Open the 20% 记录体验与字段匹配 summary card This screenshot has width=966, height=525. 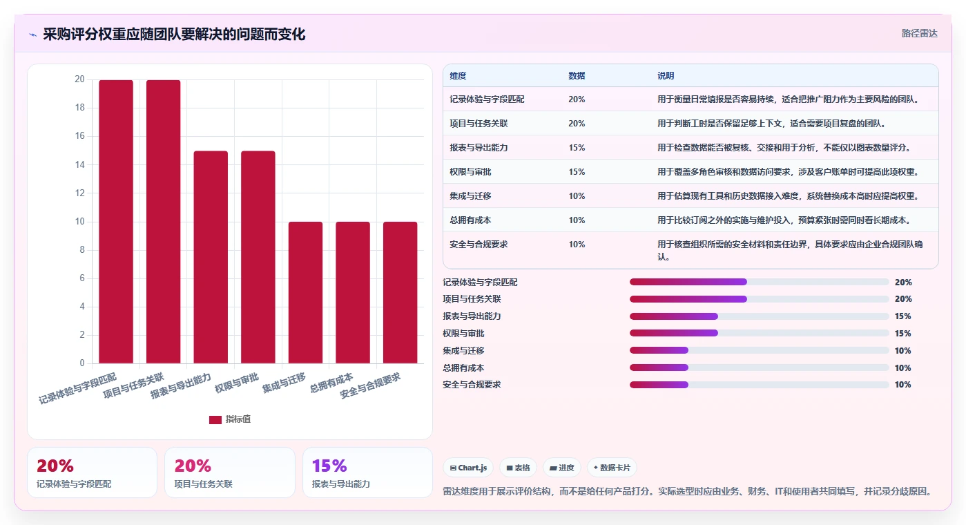[92, 472]
